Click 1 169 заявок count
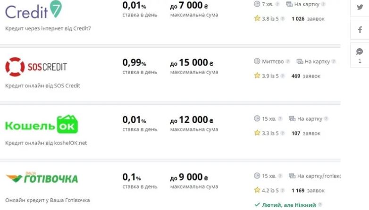 click(x=308, y=191)
